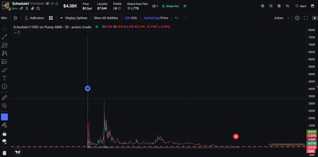Image resolution: width=318 pixels, height=157 pixels.
Task: Select the brush drawing tool
Action: 5,70
